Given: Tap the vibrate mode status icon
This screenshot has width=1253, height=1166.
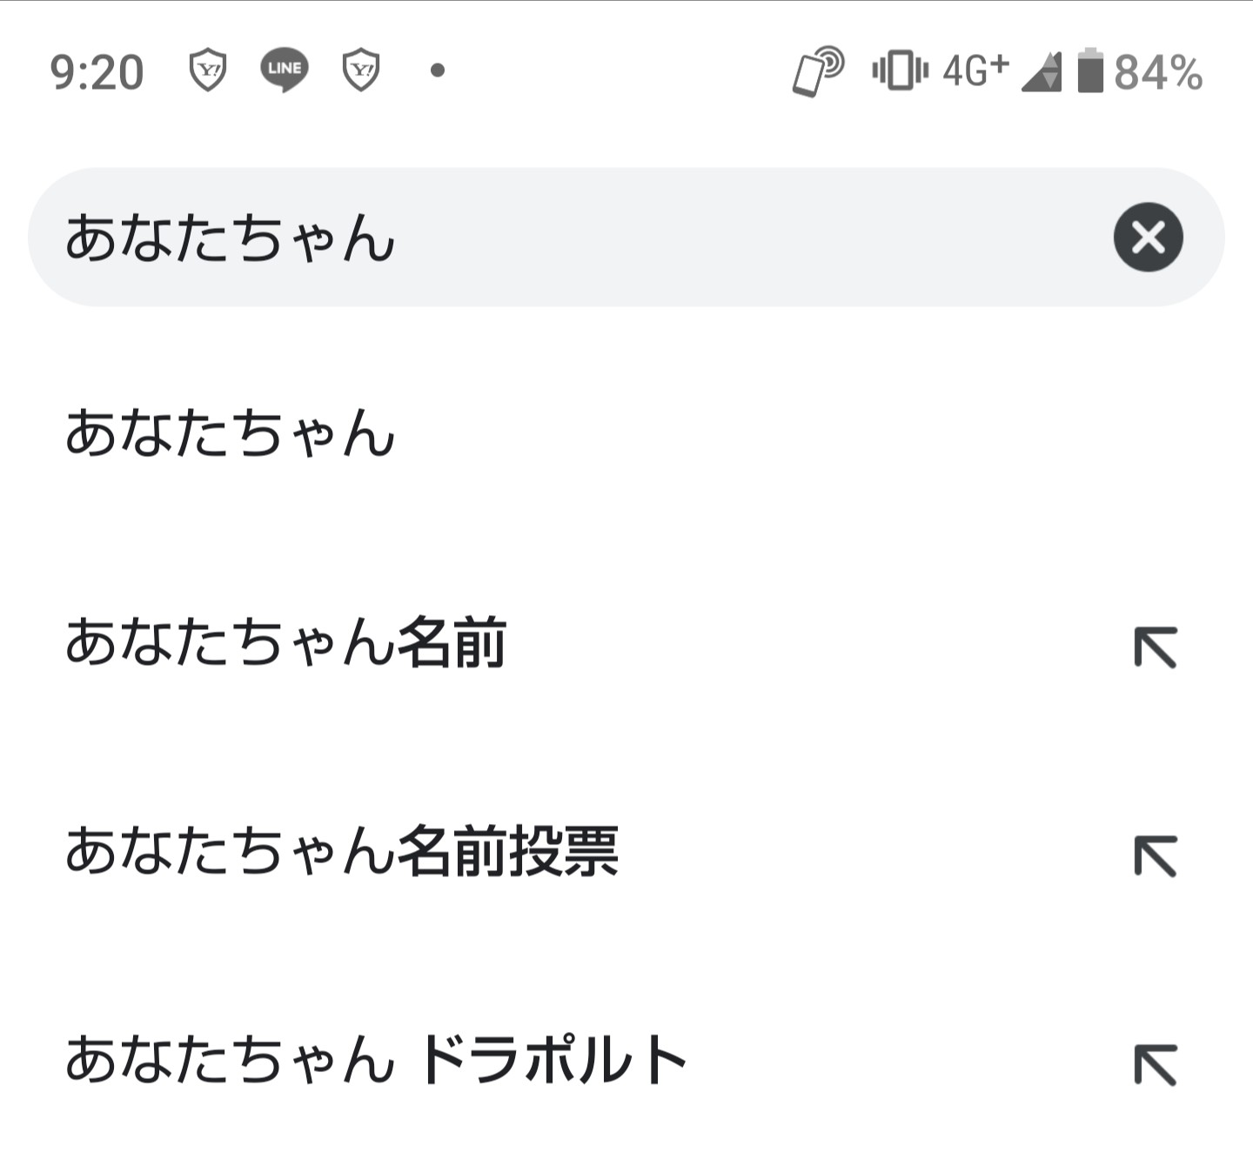Looking at the screenshot, I should [x=900, y=70].
